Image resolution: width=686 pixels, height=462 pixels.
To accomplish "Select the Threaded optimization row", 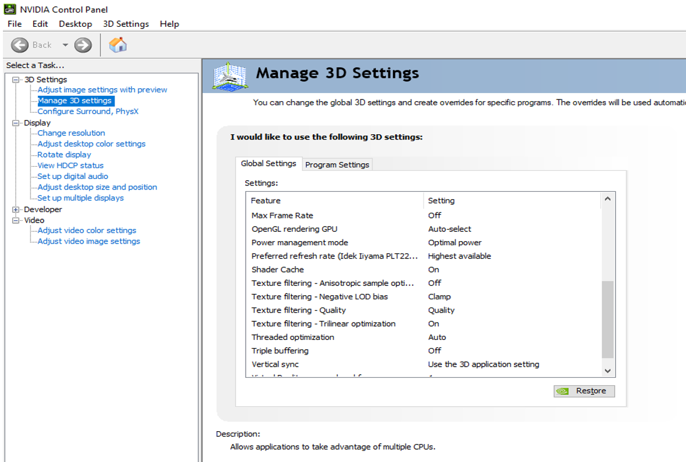I will [x=423, y=338].
